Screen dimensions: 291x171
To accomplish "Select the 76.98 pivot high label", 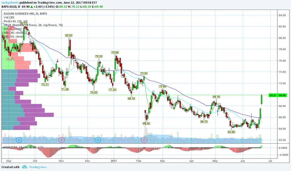I will pos(115,53).
